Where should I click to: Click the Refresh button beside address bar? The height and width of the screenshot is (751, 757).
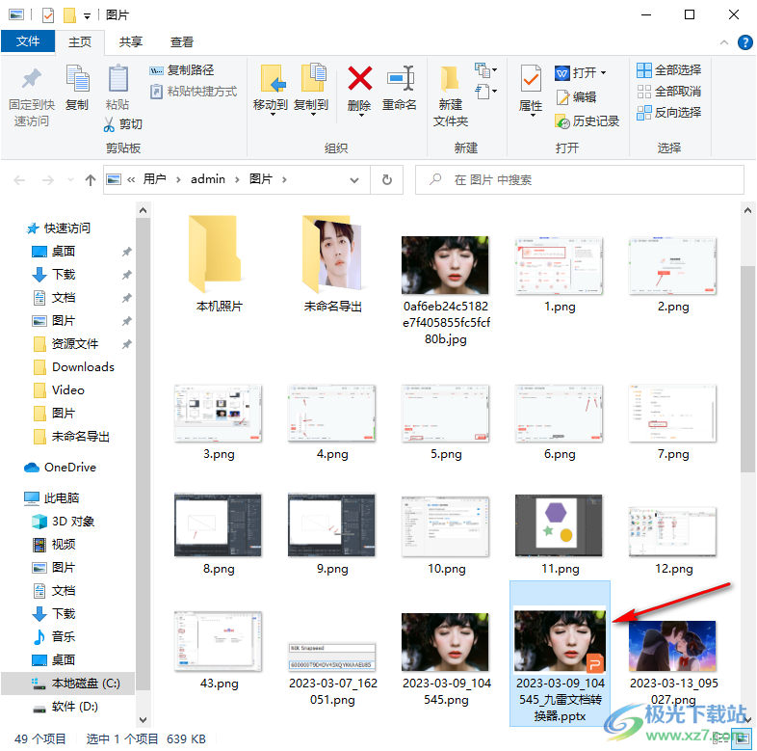click(x=387, y=180)
